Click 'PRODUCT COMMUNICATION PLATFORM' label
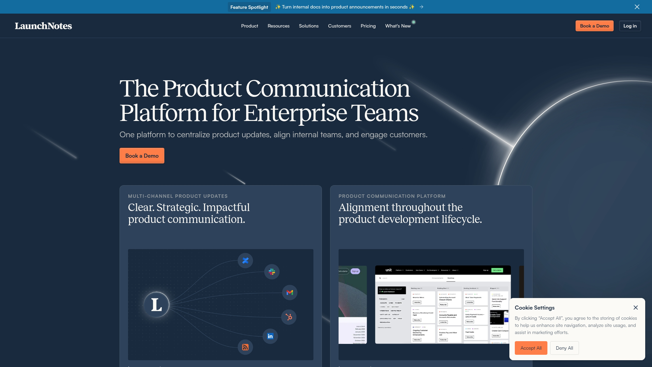This screenshot has height=367, width=652. click(392, 196)
